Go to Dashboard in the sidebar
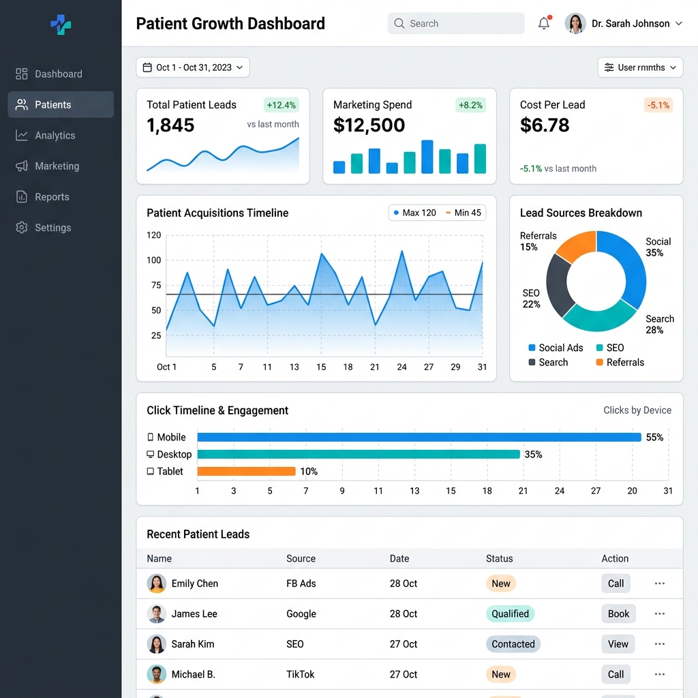This screenshot has height=698, width=698. point(61,74)
